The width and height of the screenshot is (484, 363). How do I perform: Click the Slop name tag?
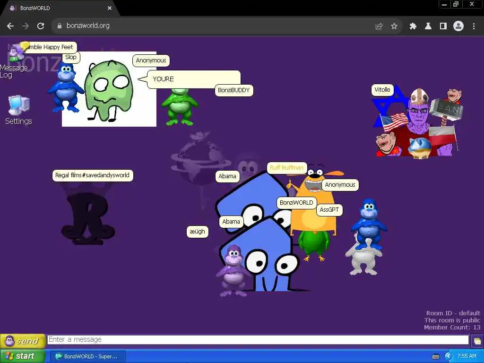tap(71, 57)
